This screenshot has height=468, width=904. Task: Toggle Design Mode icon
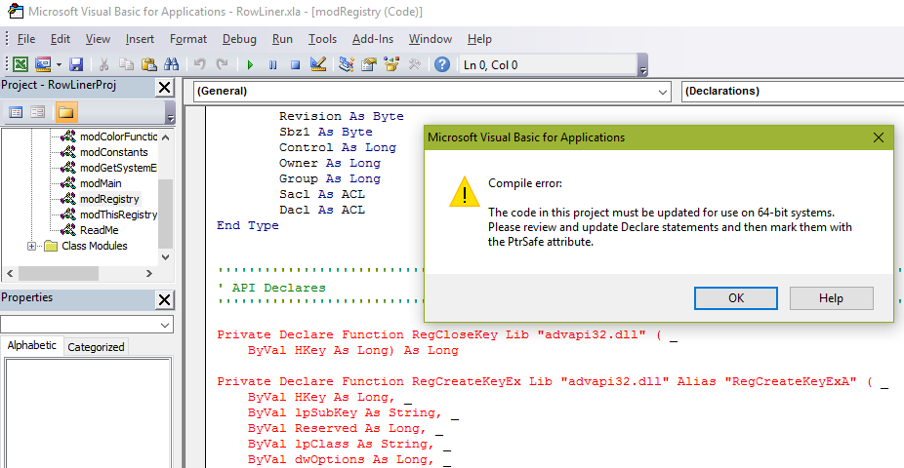317,64
